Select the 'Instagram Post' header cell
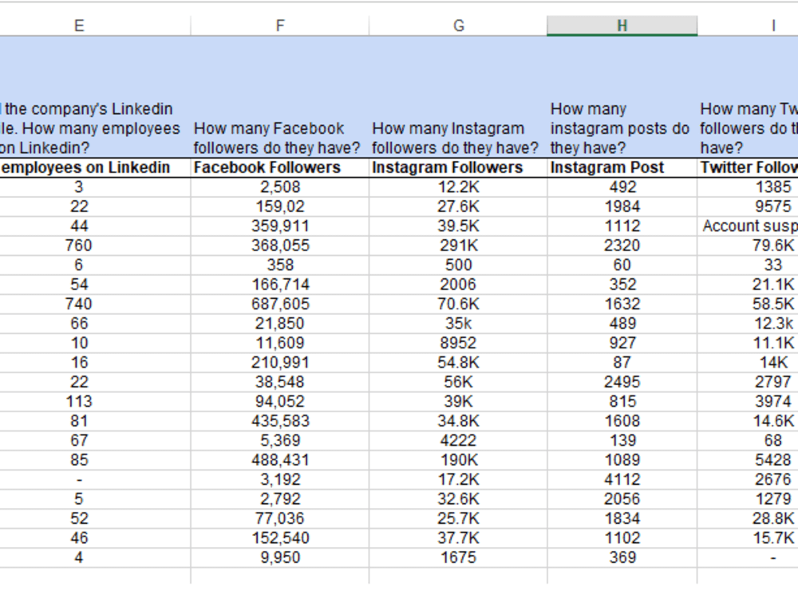 click(622, 167)
